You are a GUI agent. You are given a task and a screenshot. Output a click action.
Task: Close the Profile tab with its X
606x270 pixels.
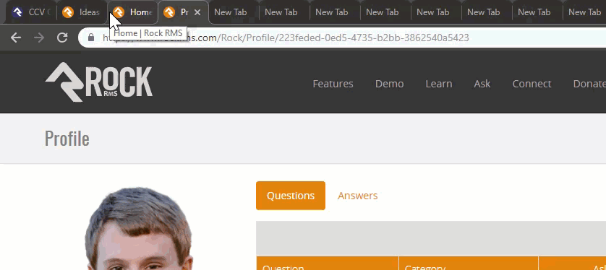[x=197, y=12]
